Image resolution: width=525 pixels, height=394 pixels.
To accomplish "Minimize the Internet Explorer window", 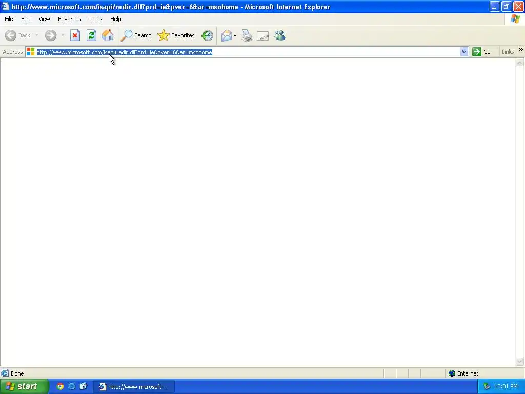I will point(495,6).
